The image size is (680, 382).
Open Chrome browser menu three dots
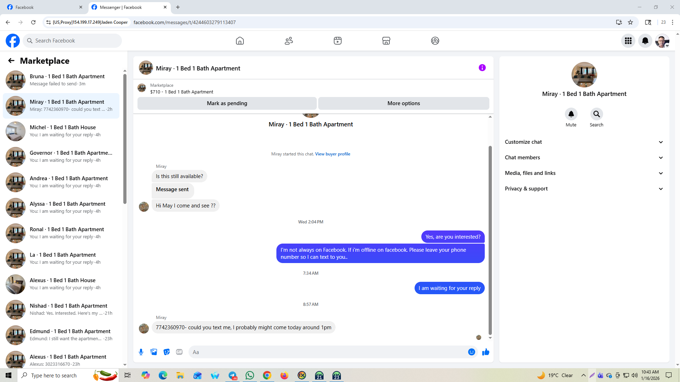[673, 22]
